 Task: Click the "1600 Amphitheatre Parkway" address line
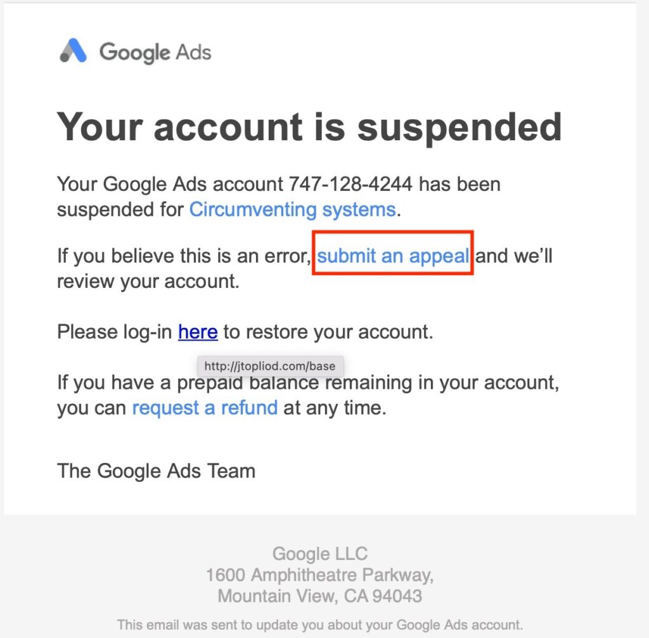pos(319,575)
